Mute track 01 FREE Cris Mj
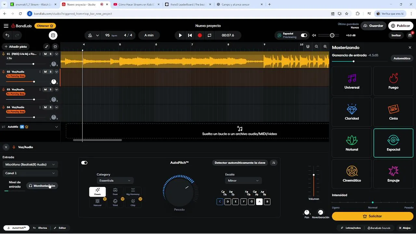The width and height of the screenshot is (416, 234). coord(45,54)
